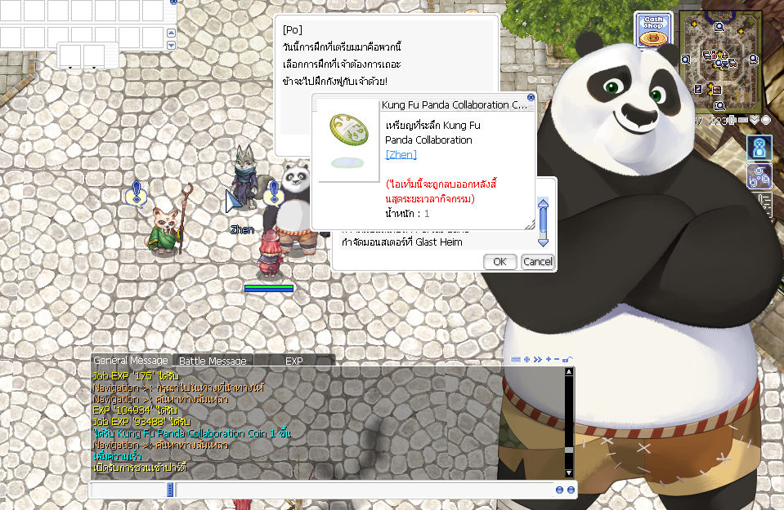Screen dimensions: 784x510
Task: Focus the chat message input field
Action: tap(364, 490)
